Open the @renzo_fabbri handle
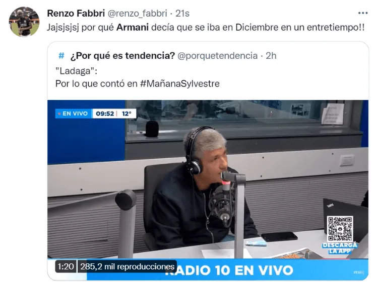The height and width of the screenshot is (285, 373). [x=138, y=13]
